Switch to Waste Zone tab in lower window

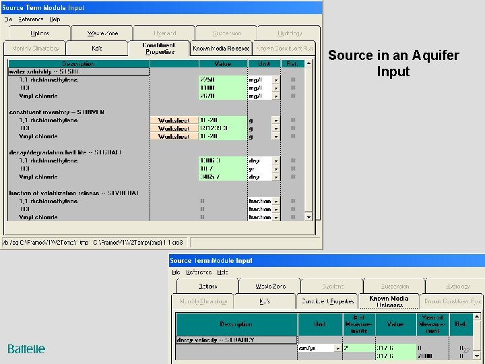coord(270,286)
